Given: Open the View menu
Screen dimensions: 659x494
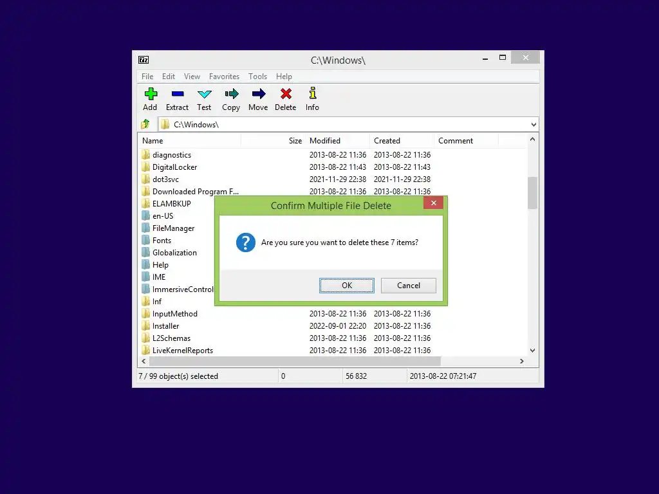Looking at the screenshot, I should [x=192, y=77].
